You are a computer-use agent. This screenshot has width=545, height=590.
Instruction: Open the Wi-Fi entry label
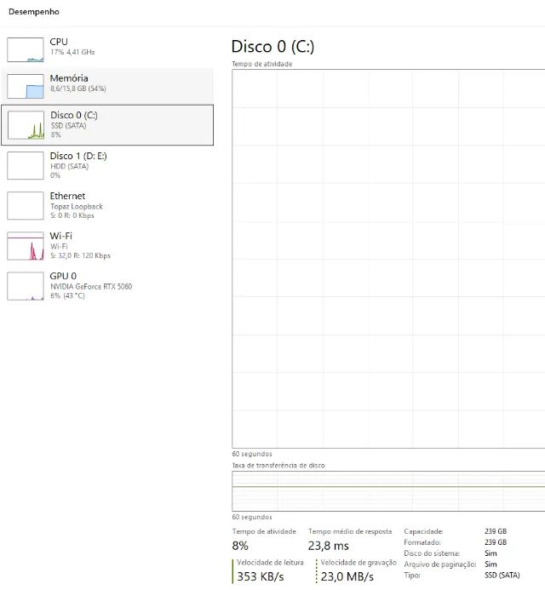pyautogui.click(x=60, y=236)
